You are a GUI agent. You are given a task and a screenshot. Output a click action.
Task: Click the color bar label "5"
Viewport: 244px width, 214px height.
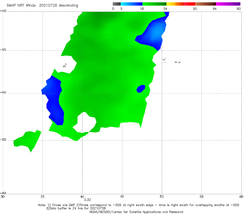tap(121, 9)
